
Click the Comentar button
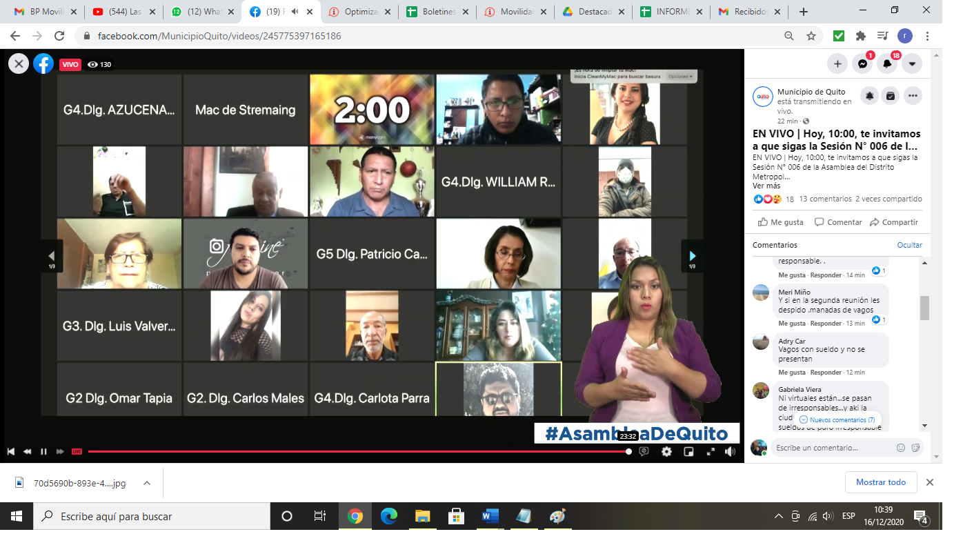point(838,222)
